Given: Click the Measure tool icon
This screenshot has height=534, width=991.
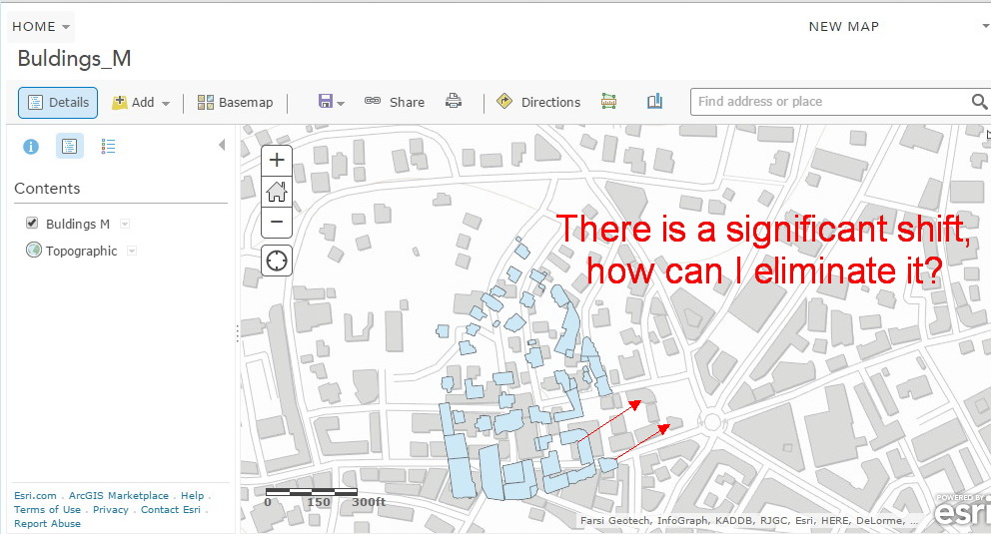Looking at the screenshot, I should 608,101.
